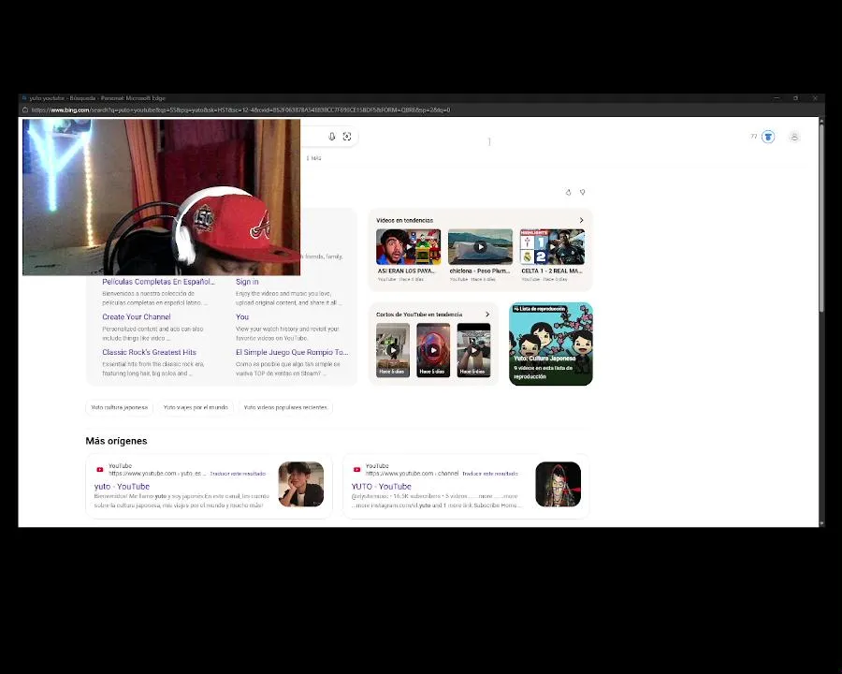Play CELTA 1 - 2 REAL MA video
This screenshot has width=842, height=674.
tap(552, 247)
